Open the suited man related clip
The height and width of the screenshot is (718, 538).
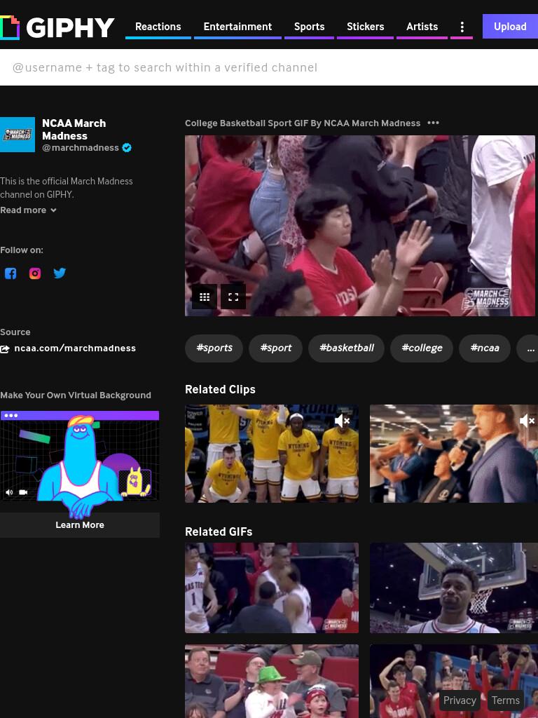(x=454, y=454)
